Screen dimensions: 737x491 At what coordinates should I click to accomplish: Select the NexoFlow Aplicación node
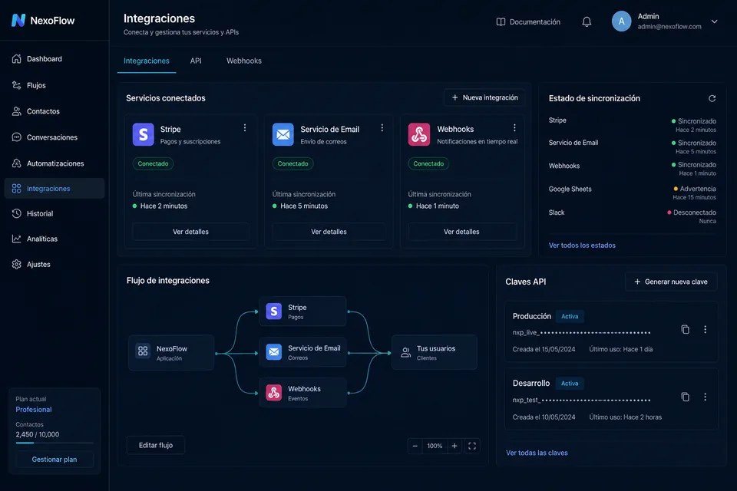click(x=171, y=353)
